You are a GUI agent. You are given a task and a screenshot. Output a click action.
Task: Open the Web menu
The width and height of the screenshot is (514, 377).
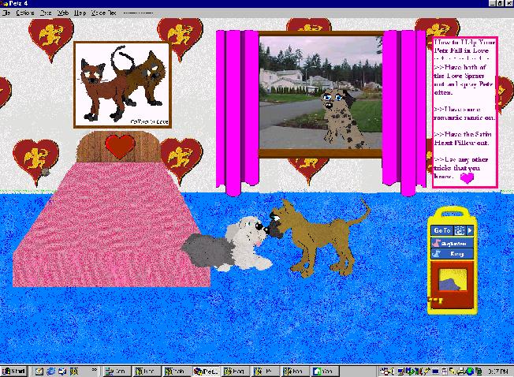click(63, 13)
